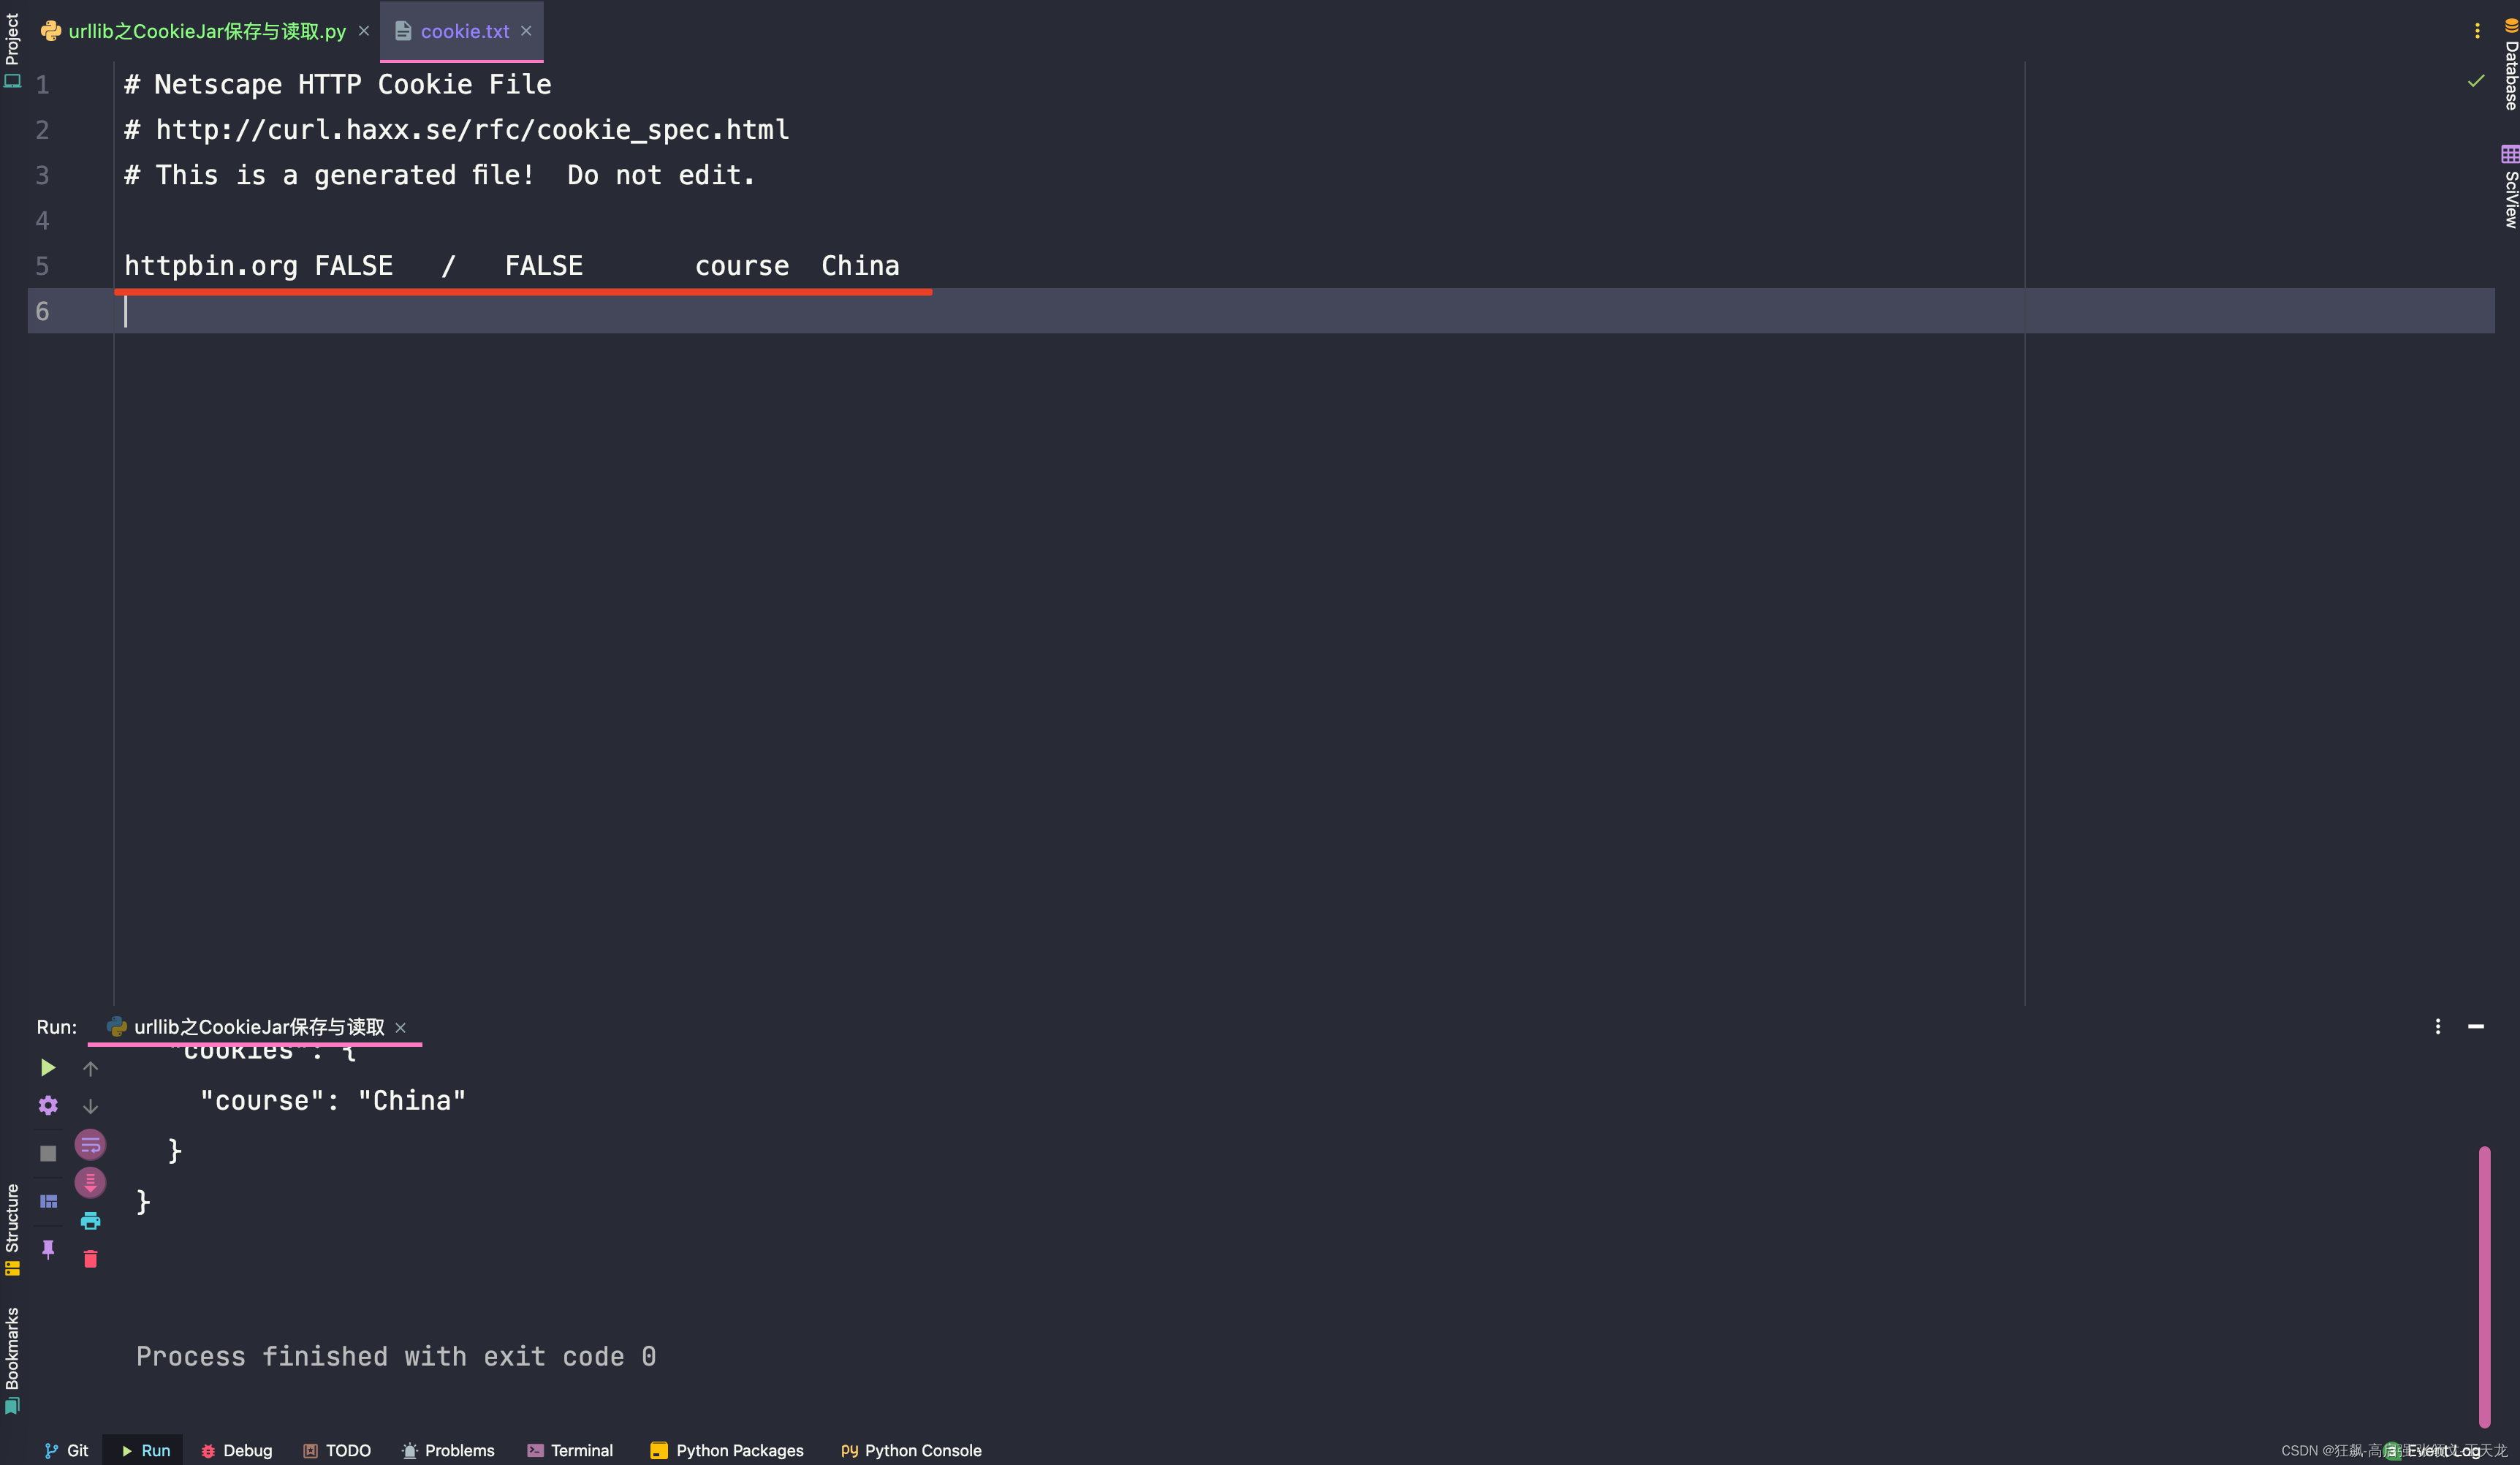Click "# This is a generated file!" line
This screenshot has height=1465, width=2520.
pyautogui.click(x=440, y=175)
